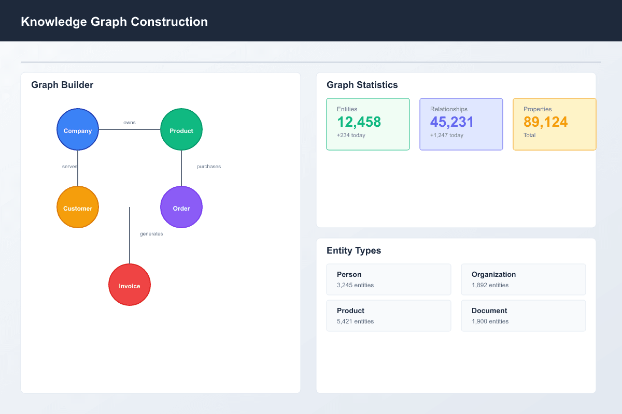The height and width of the screenshot is (414, 622).
Task: Select the Order node
Action: [x=181, y=207]
